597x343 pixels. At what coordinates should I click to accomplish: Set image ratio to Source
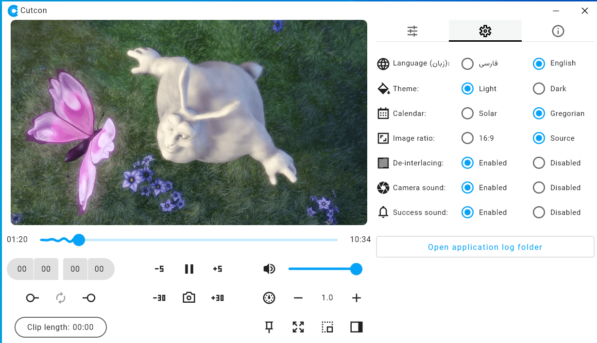pyautogui.click(x=539, y=138)
